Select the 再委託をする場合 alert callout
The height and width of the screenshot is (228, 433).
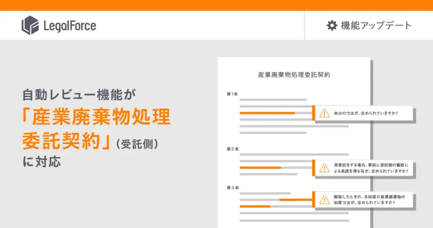tap(363, 168)
